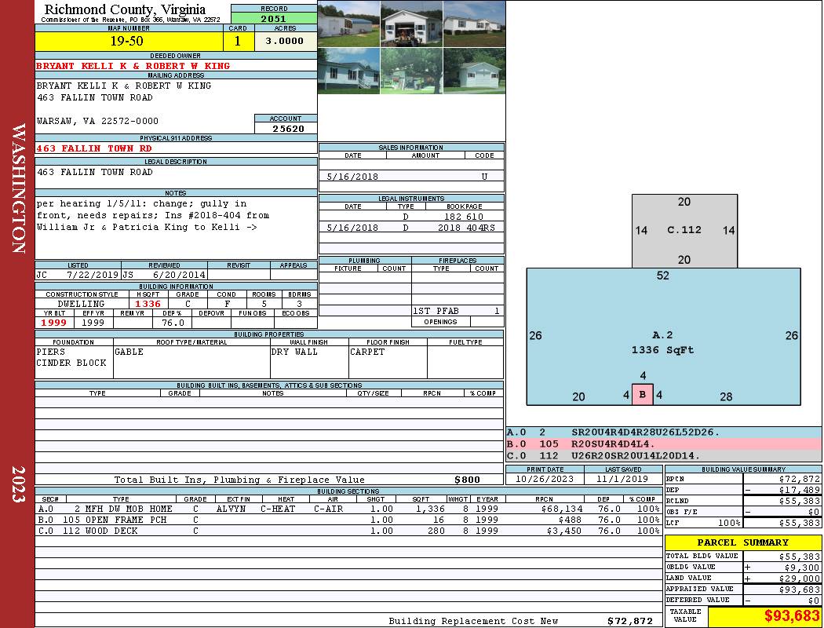Open the bottom-right property photo
Screen dimensions: 824x628
point(473,71)
